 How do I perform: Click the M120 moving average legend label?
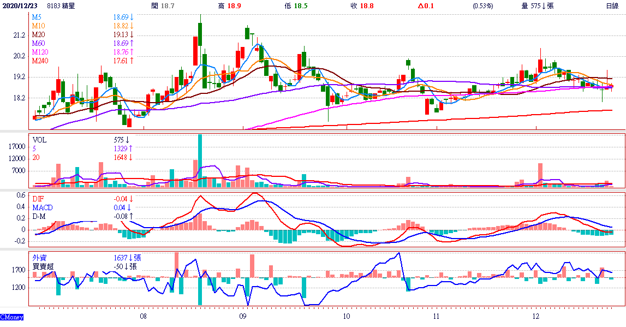pyautogui.click(x=40, y=52)
